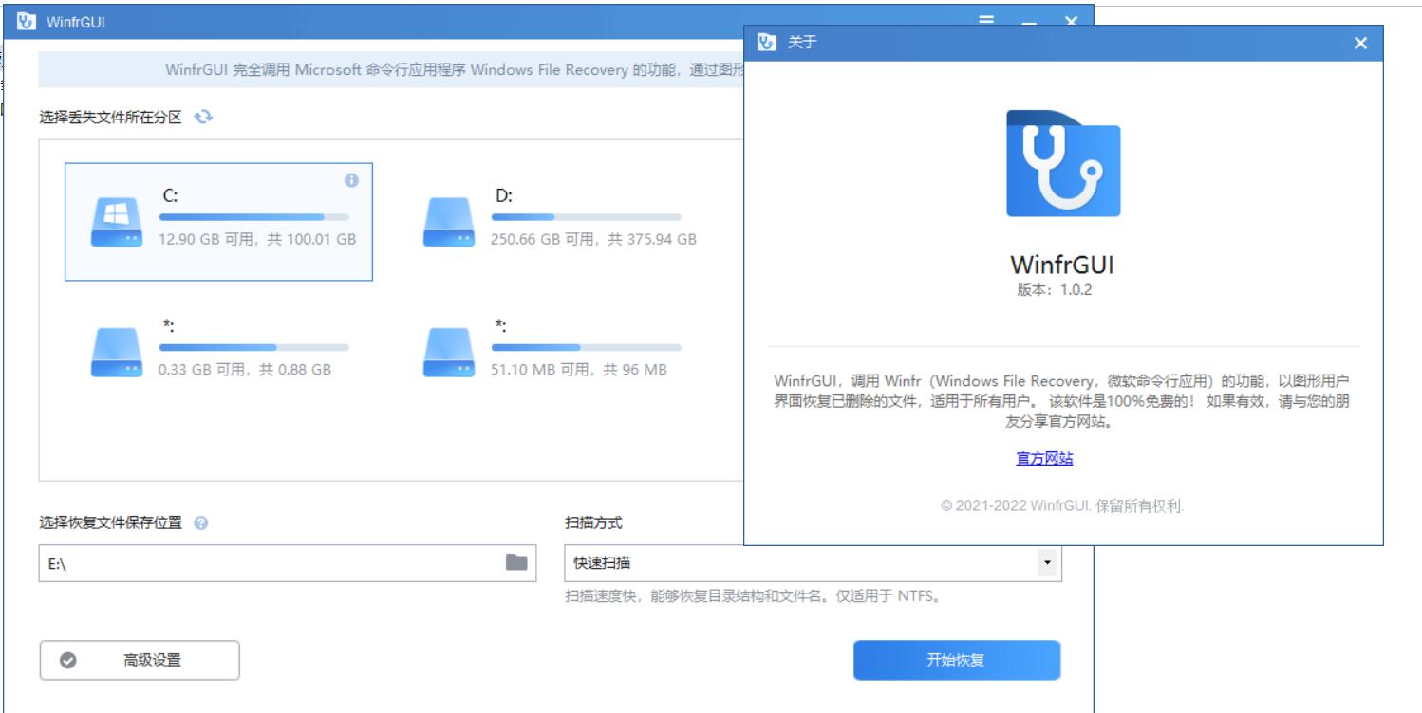Viewport: 1422px width, 713px height.
Task: Click the 0.88 GB partition usage bar
Action: pyautogui.click(x=253, y=347)
